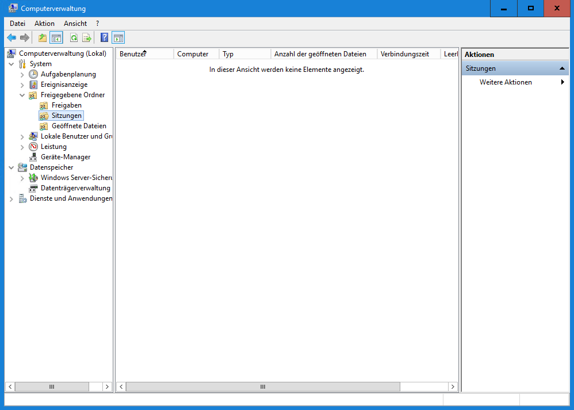Click the Geöffnete Dateien icon
The width and height of the screenshot is (574, 410).
(44, 127)
